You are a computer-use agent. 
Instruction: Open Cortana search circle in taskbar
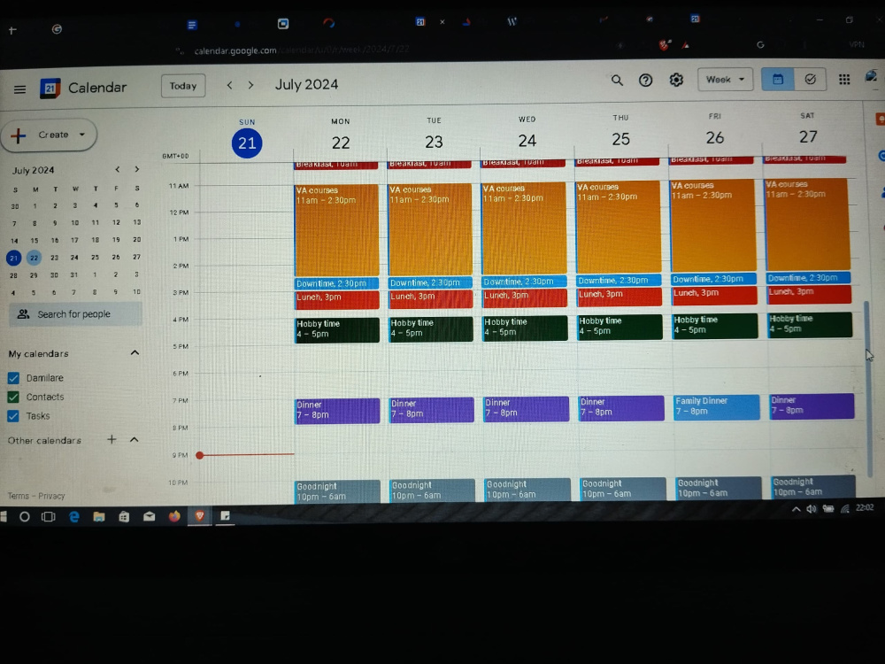pos(24,517)
